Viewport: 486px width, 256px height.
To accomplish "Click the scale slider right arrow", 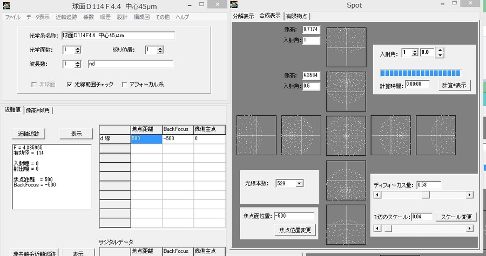I will pos(470,229).
